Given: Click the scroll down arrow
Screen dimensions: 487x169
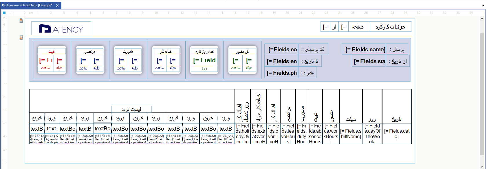Looking at the screenshot, I should coord(482,166).
